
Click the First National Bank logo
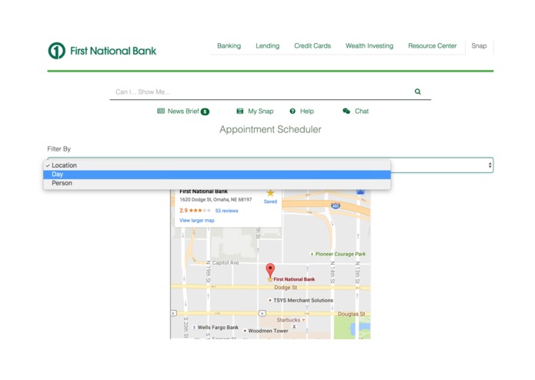point(102,51)
